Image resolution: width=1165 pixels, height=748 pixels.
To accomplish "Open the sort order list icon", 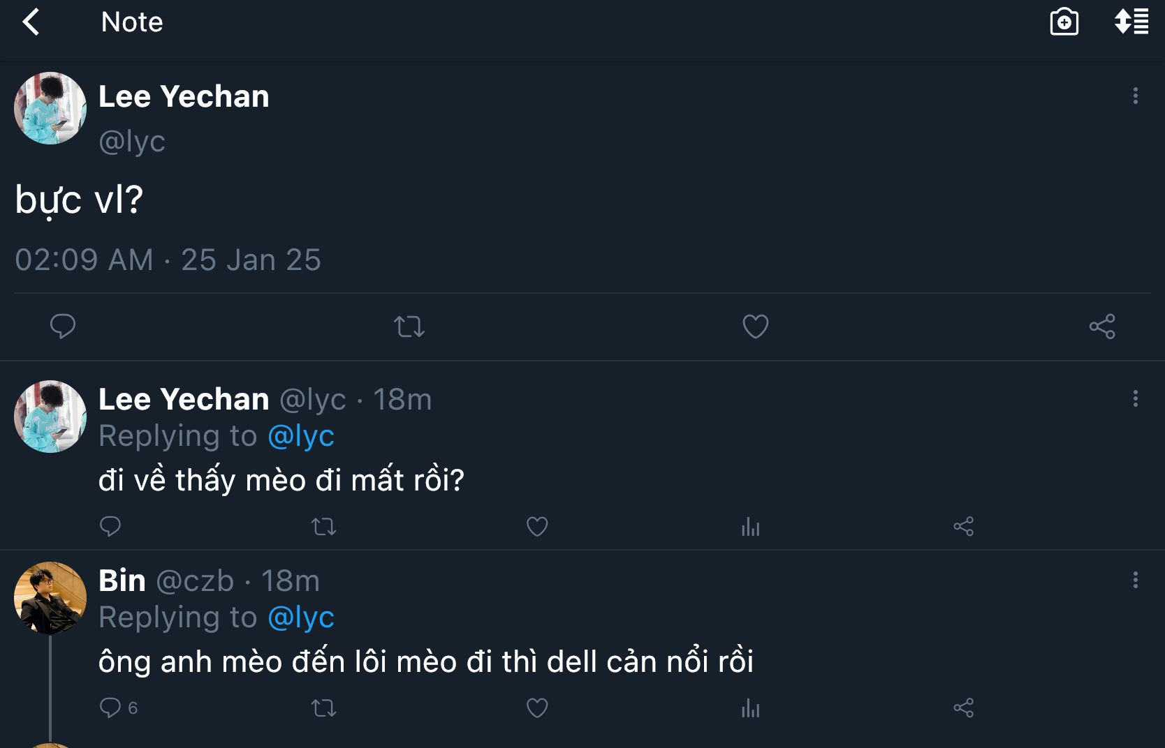I will 1131,22.
